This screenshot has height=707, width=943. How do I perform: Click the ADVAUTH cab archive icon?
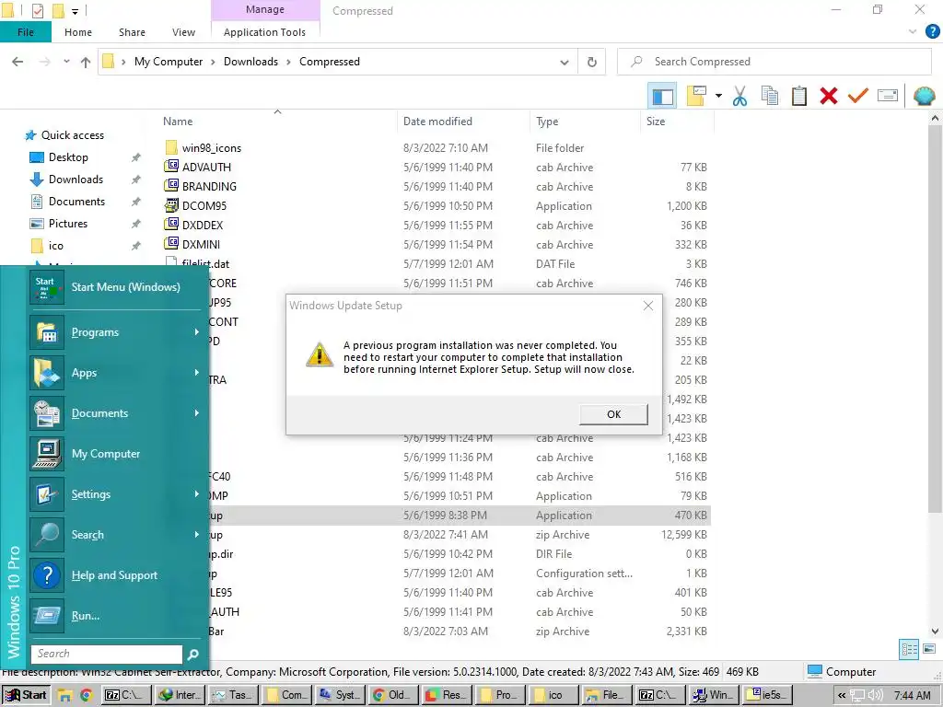[171, 167]
